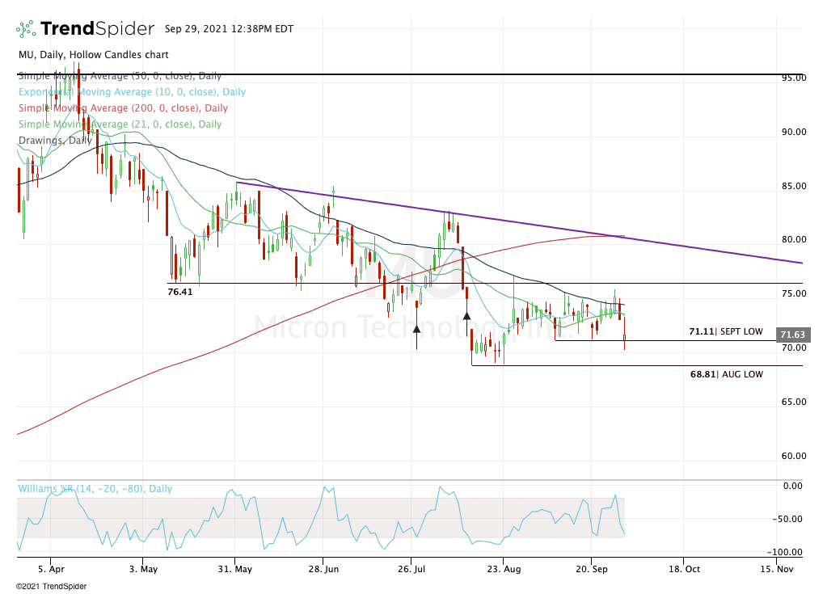Click the 76.41 support level label
This screenshot has width=827, height=594.
coord(179,292)
